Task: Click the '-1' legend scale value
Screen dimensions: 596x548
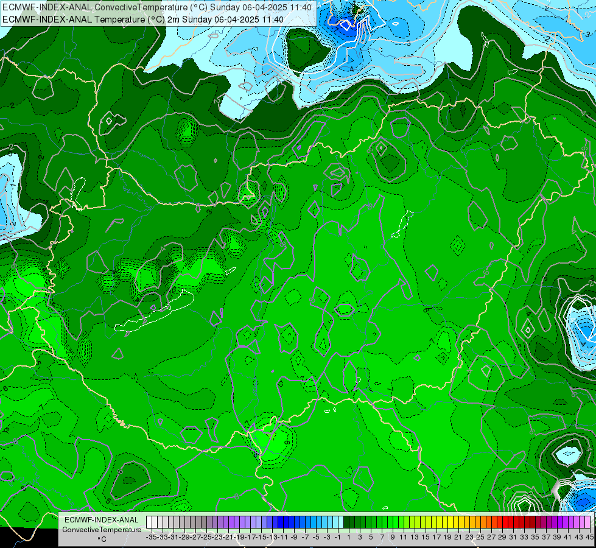Action: click(x=338, y=538)
